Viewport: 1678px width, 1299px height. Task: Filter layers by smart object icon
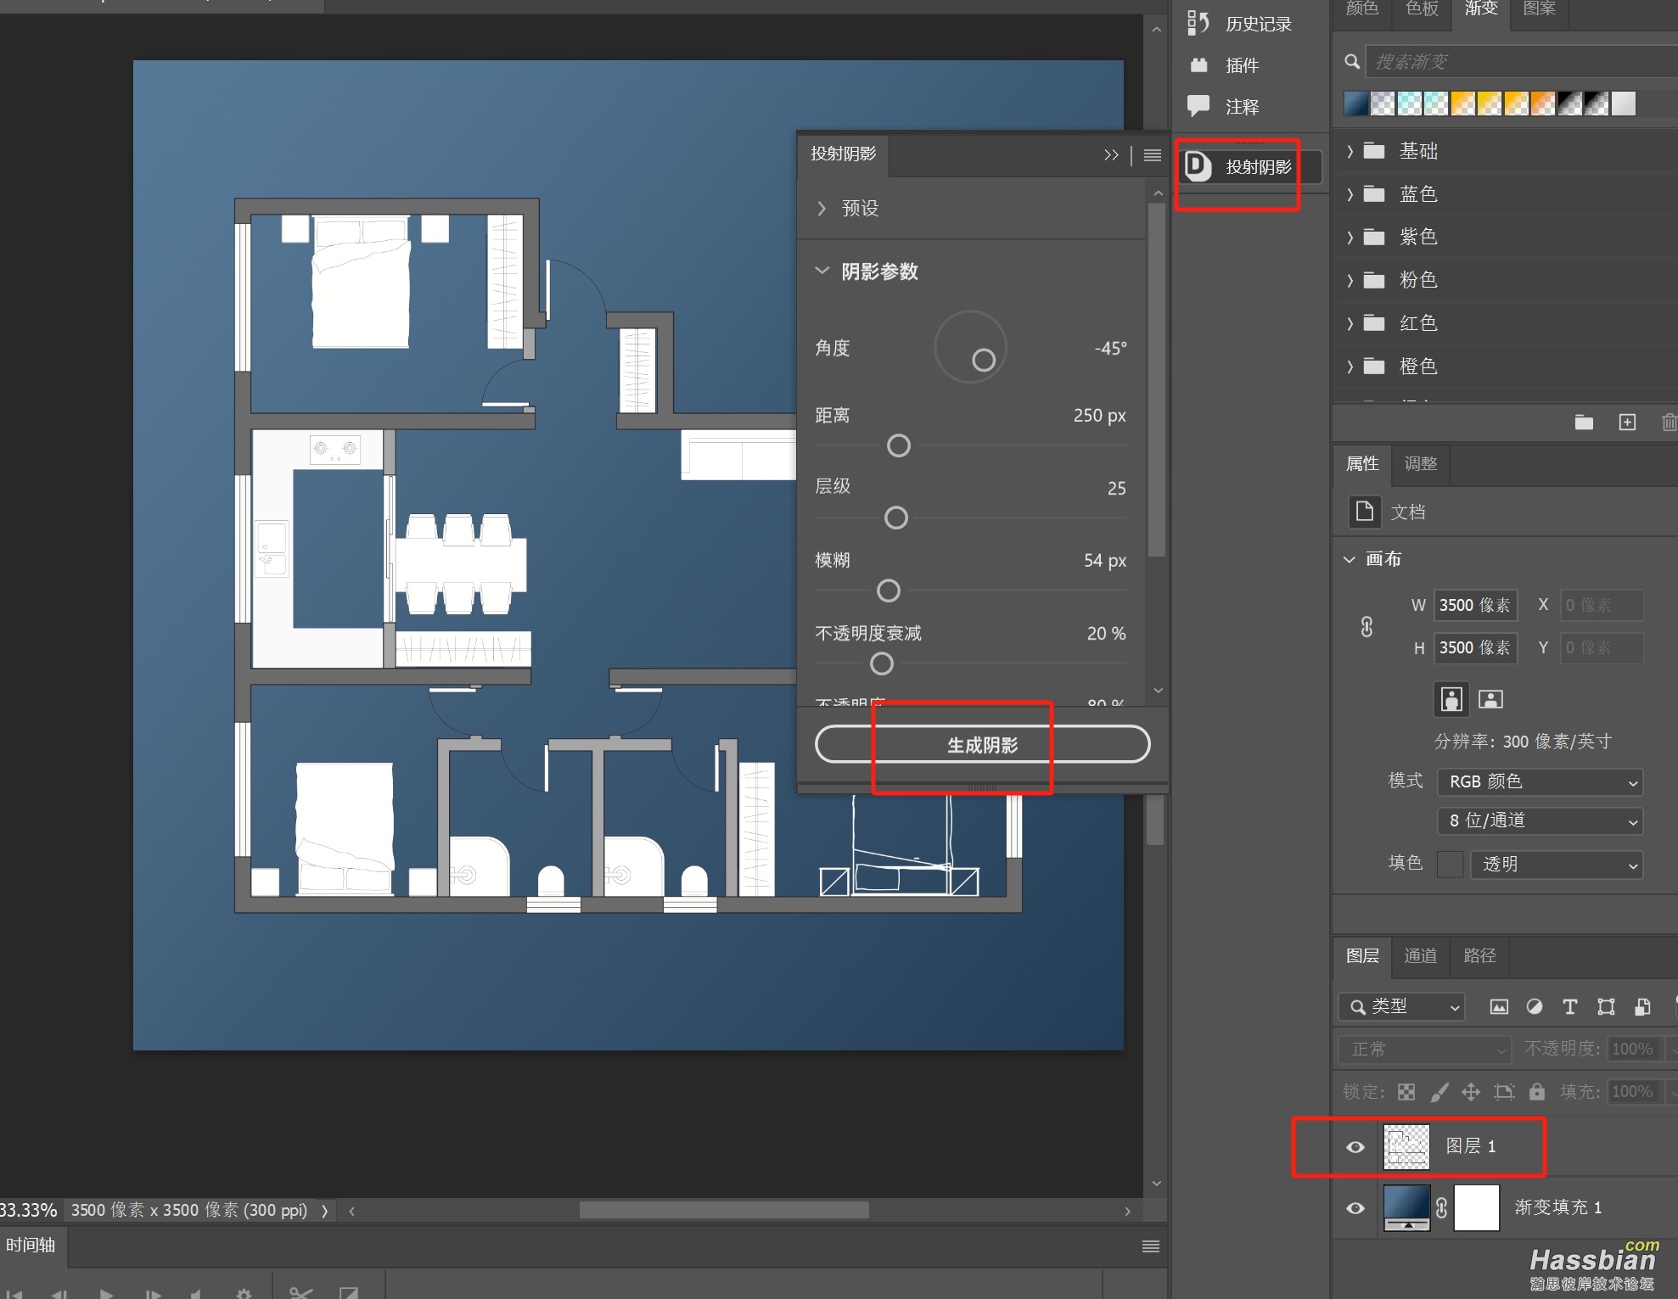point(1642,1007)
